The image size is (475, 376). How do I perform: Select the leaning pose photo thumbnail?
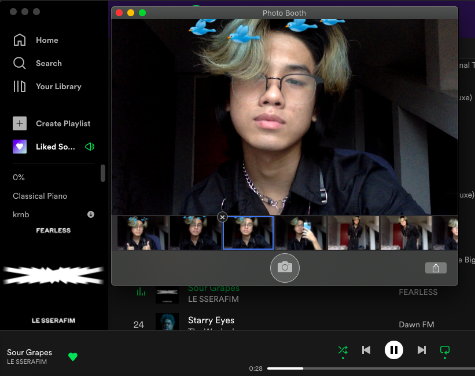coord(406,233)
